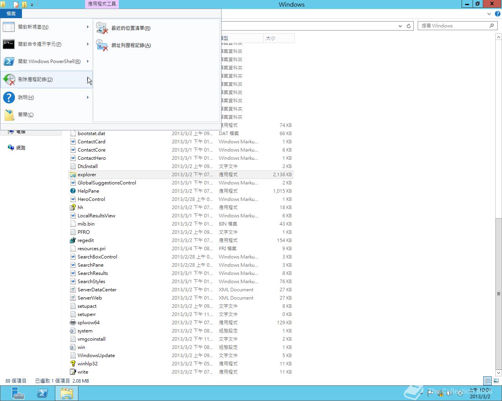The height and width of the screenshot is (401, 502).
Task: Click the refresh button beside address bar
Action: point(409,26)
